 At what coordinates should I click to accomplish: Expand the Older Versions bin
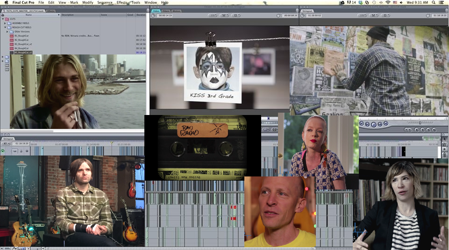[x=7, y=32]
